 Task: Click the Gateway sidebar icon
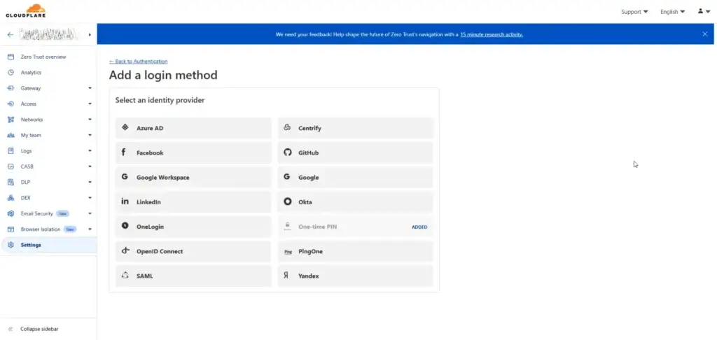11,88
